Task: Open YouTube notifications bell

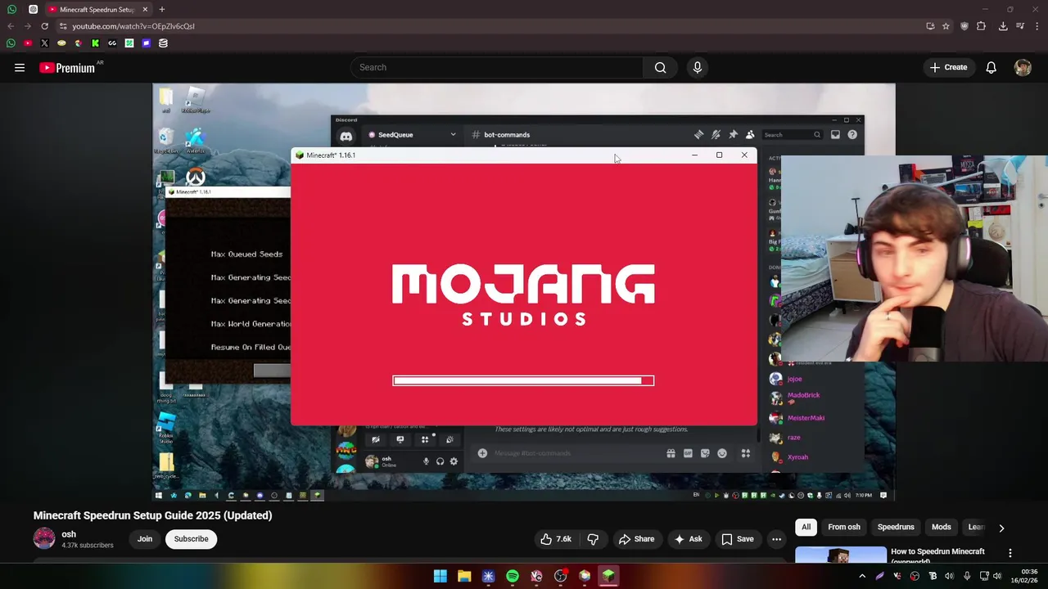Action: [x=991, y=68]
